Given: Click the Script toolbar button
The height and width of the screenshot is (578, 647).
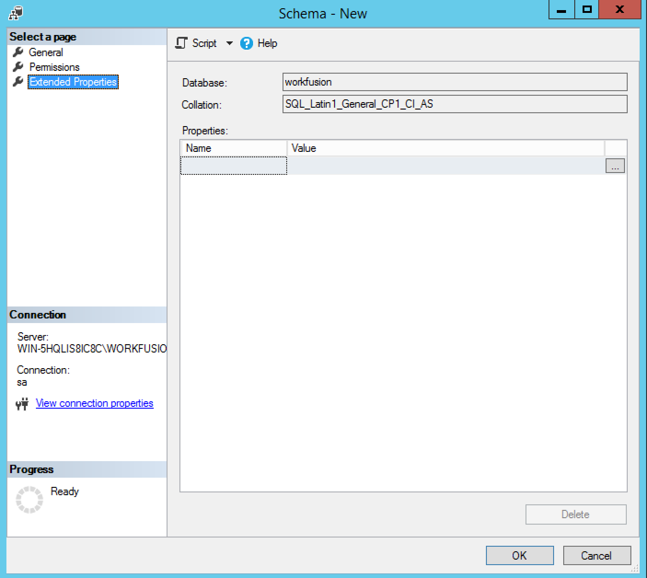Looking at the screenshot, I should click(x=196, y=43).
